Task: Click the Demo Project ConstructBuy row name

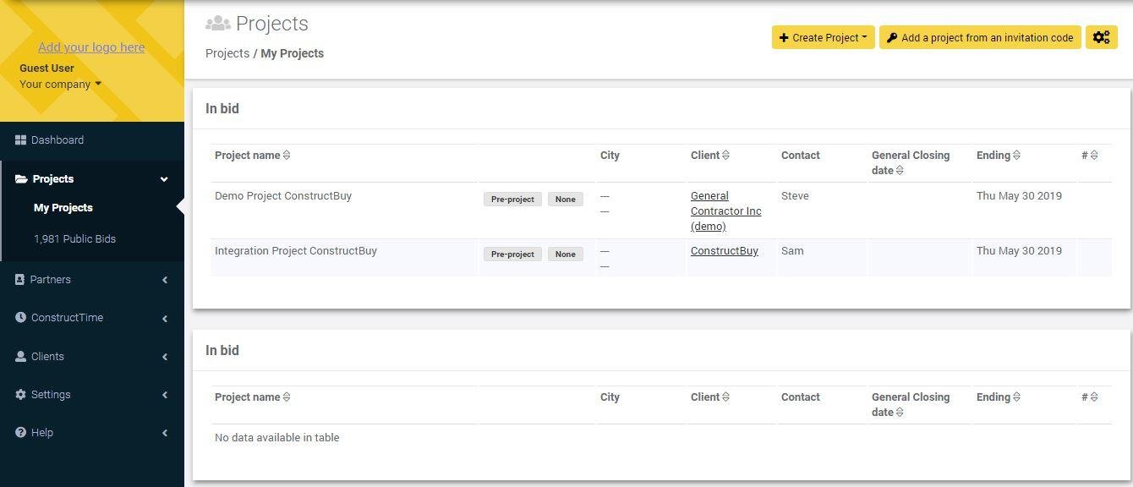Action: point(282,196)
